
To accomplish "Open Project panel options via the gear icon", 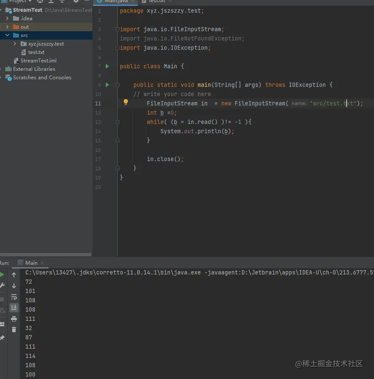I will click(76, 1).
